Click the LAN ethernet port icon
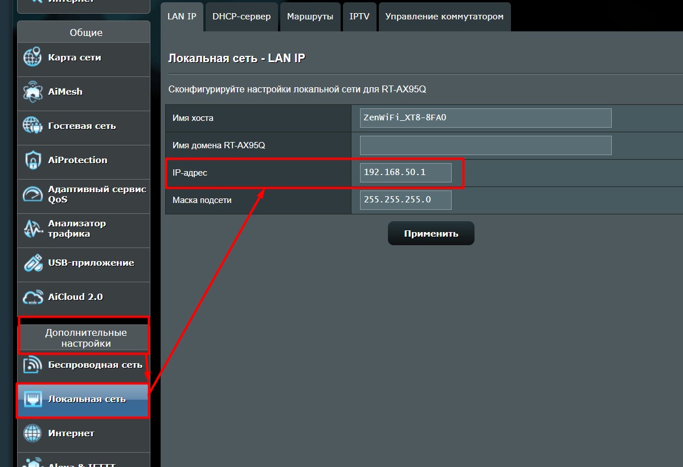Viewport: 683px width, 467px height. (32, 399)
